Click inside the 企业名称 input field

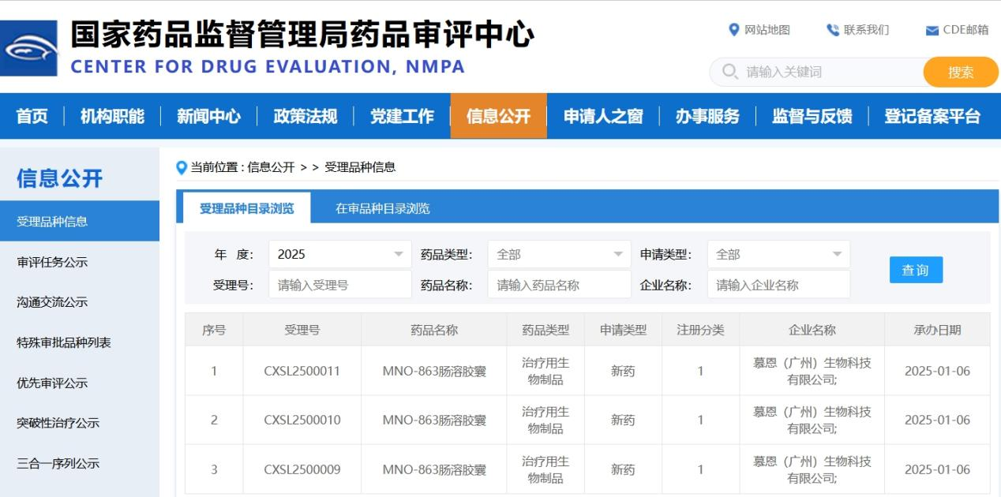[778, 284]
